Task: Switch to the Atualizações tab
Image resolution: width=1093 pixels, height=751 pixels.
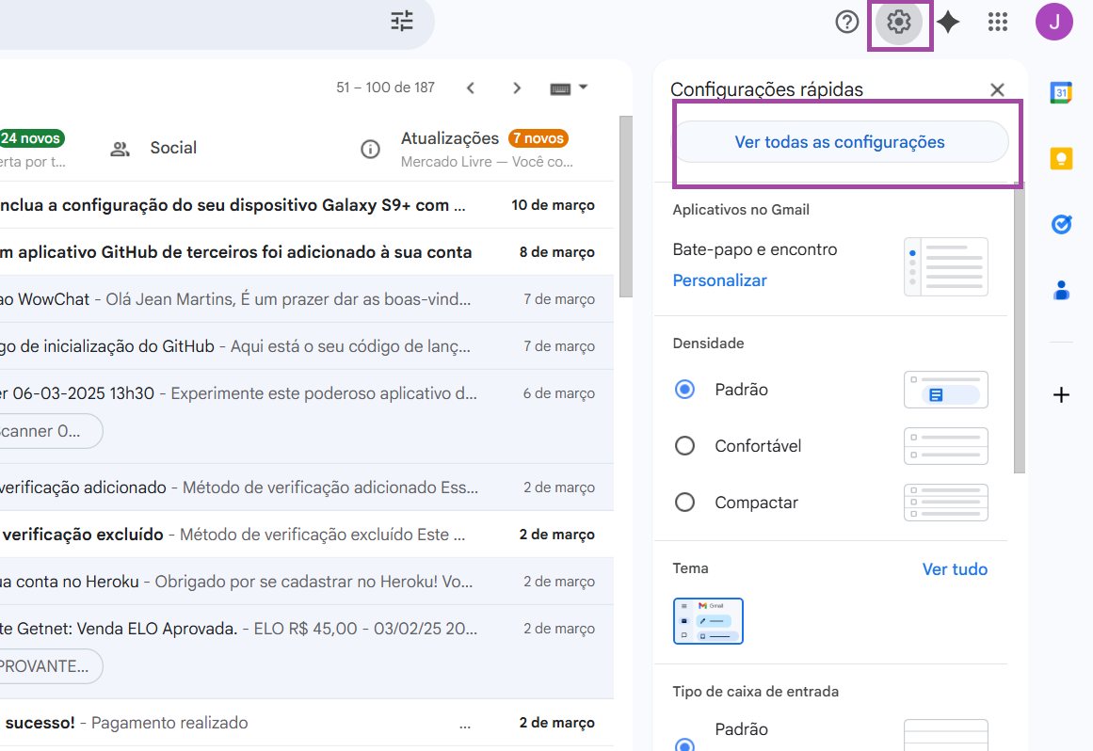Action: click(450, 139)
